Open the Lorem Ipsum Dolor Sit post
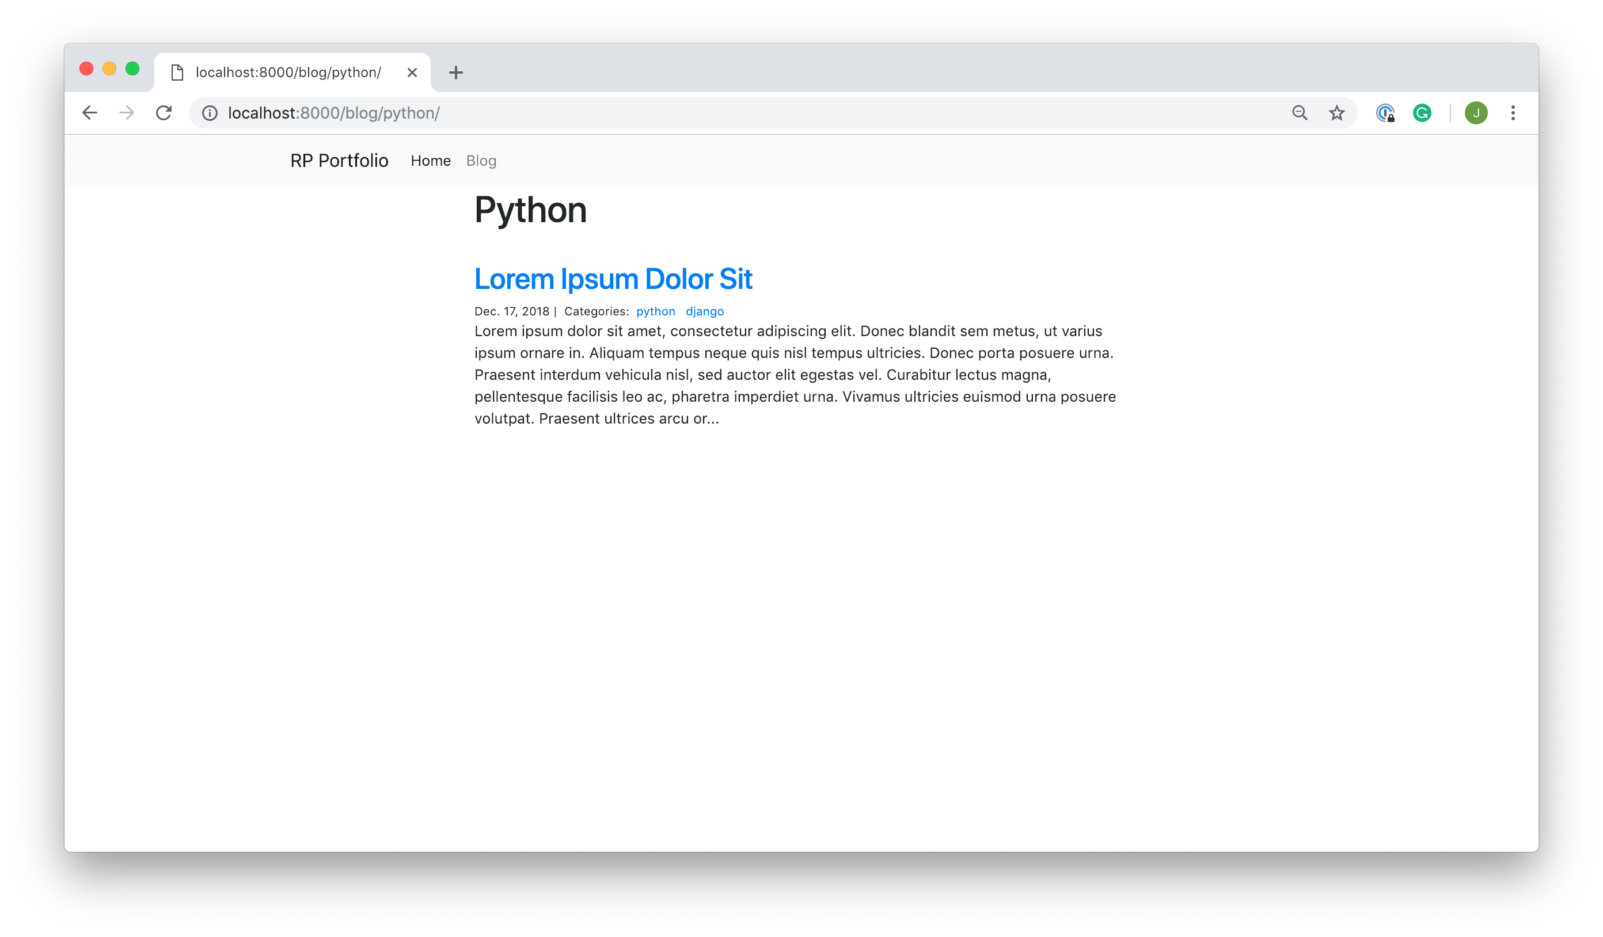Screen dimensions: 1603x937 tap(613, 279)
